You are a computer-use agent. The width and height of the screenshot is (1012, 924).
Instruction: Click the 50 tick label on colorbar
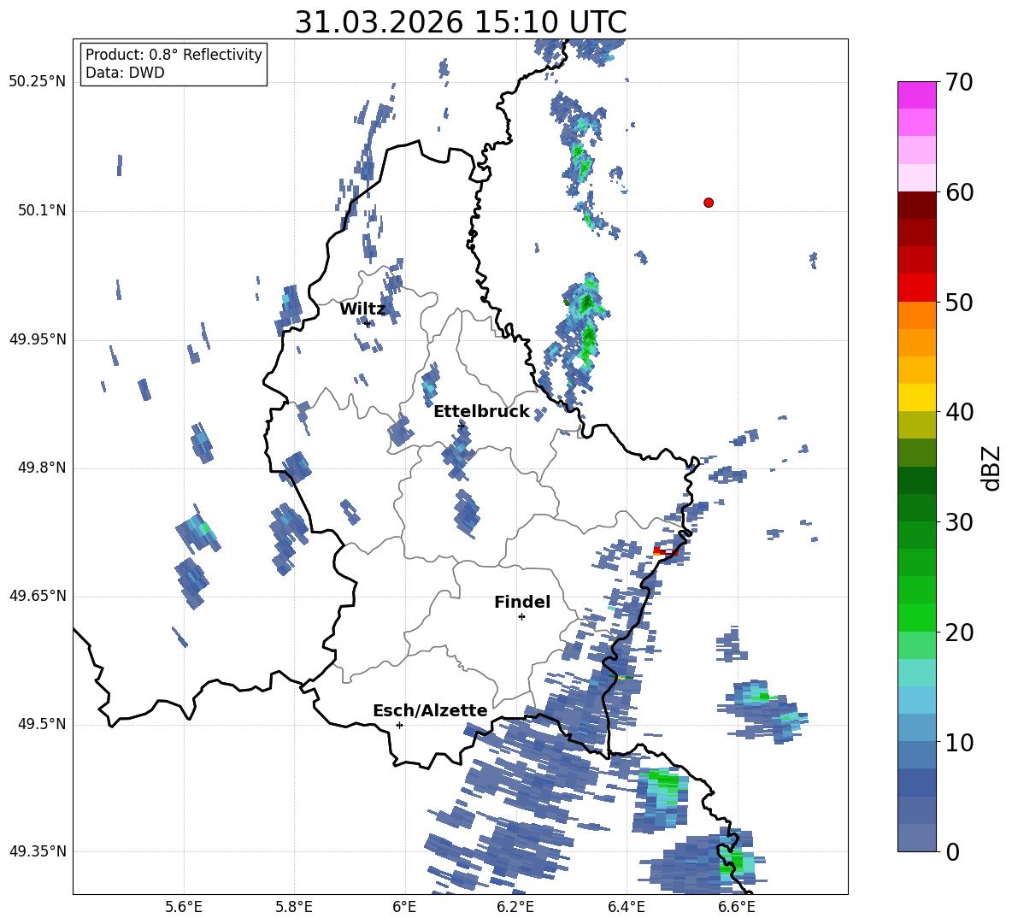click(958, 303)
